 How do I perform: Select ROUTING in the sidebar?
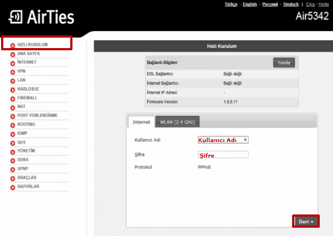click(x=26, y=124)
